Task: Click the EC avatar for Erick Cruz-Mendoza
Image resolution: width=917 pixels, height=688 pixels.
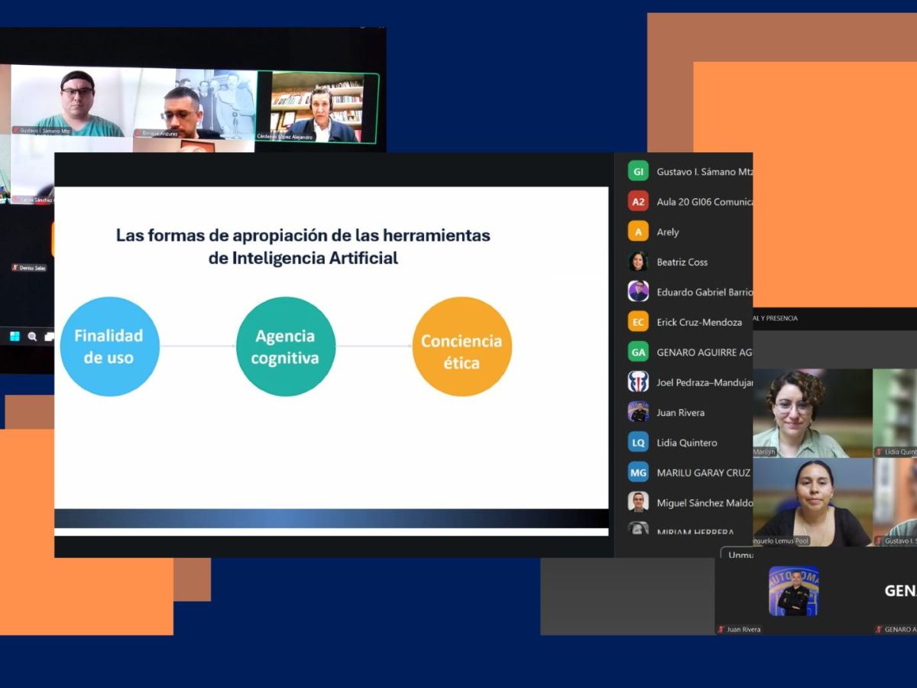Action: tap(638, 322)
